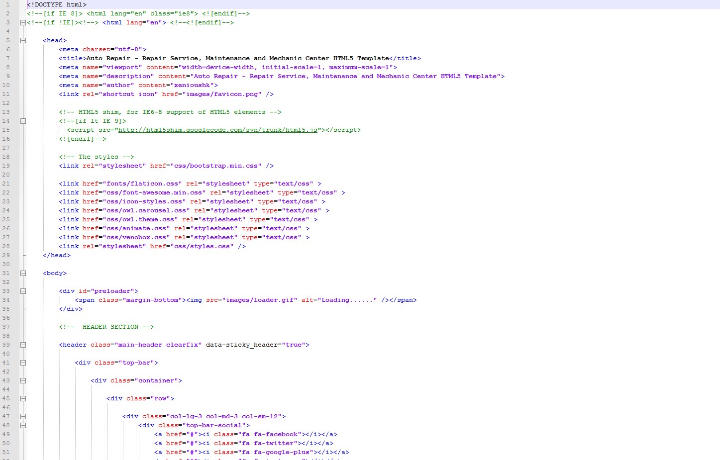Select line number 19 in the margin
The height and width of the screenshot is (460, 720).
point(6,166)
